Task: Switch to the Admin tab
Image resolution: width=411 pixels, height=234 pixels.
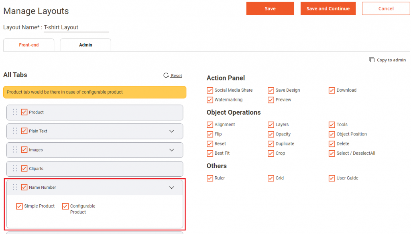Action: [85, 45]
